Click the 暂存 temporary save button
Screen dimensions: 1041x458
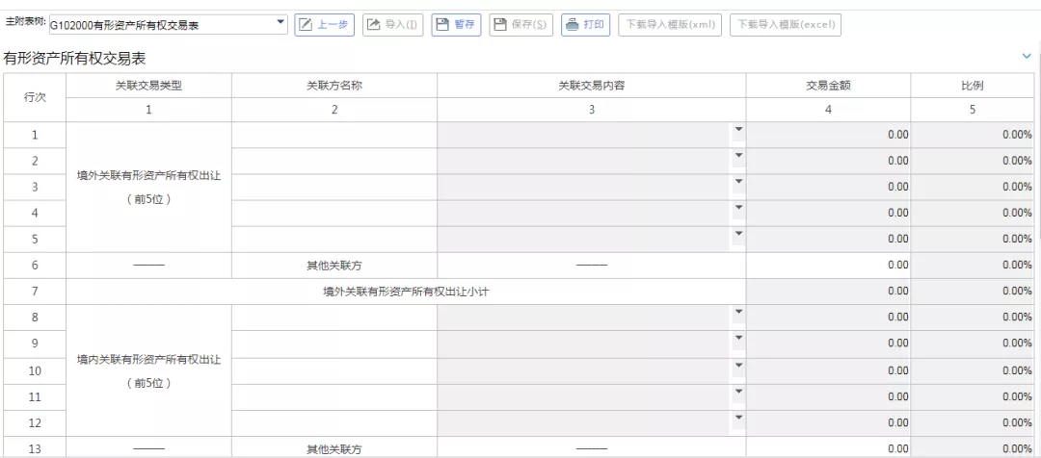(x=456, y=24)
